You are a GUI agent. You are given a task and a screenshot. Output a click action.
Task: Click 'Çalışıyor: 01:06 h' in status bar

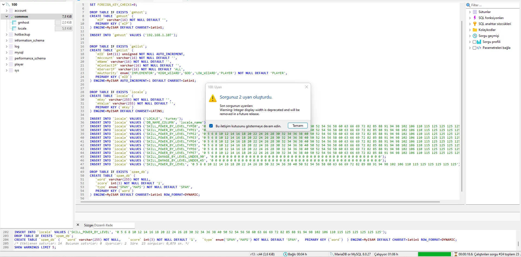tap(386, 254)
